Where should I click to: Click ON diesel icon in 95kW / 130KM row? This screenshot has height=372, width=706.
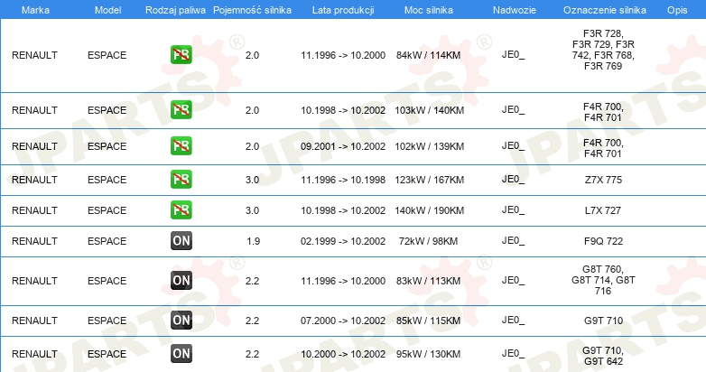click(181, 354)
